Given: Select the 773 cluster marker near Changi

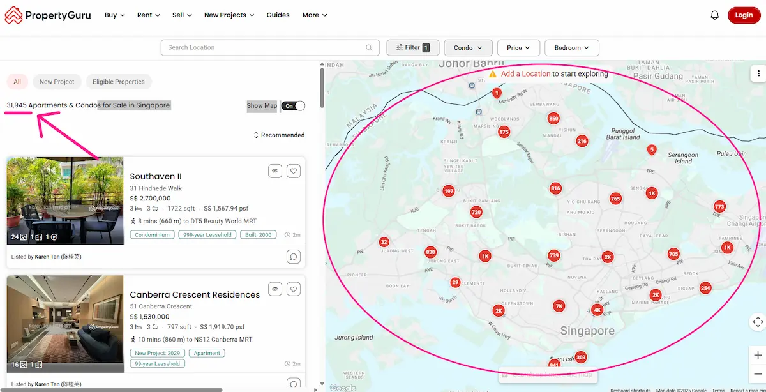Looking at the screenshot, I should 719,206.
